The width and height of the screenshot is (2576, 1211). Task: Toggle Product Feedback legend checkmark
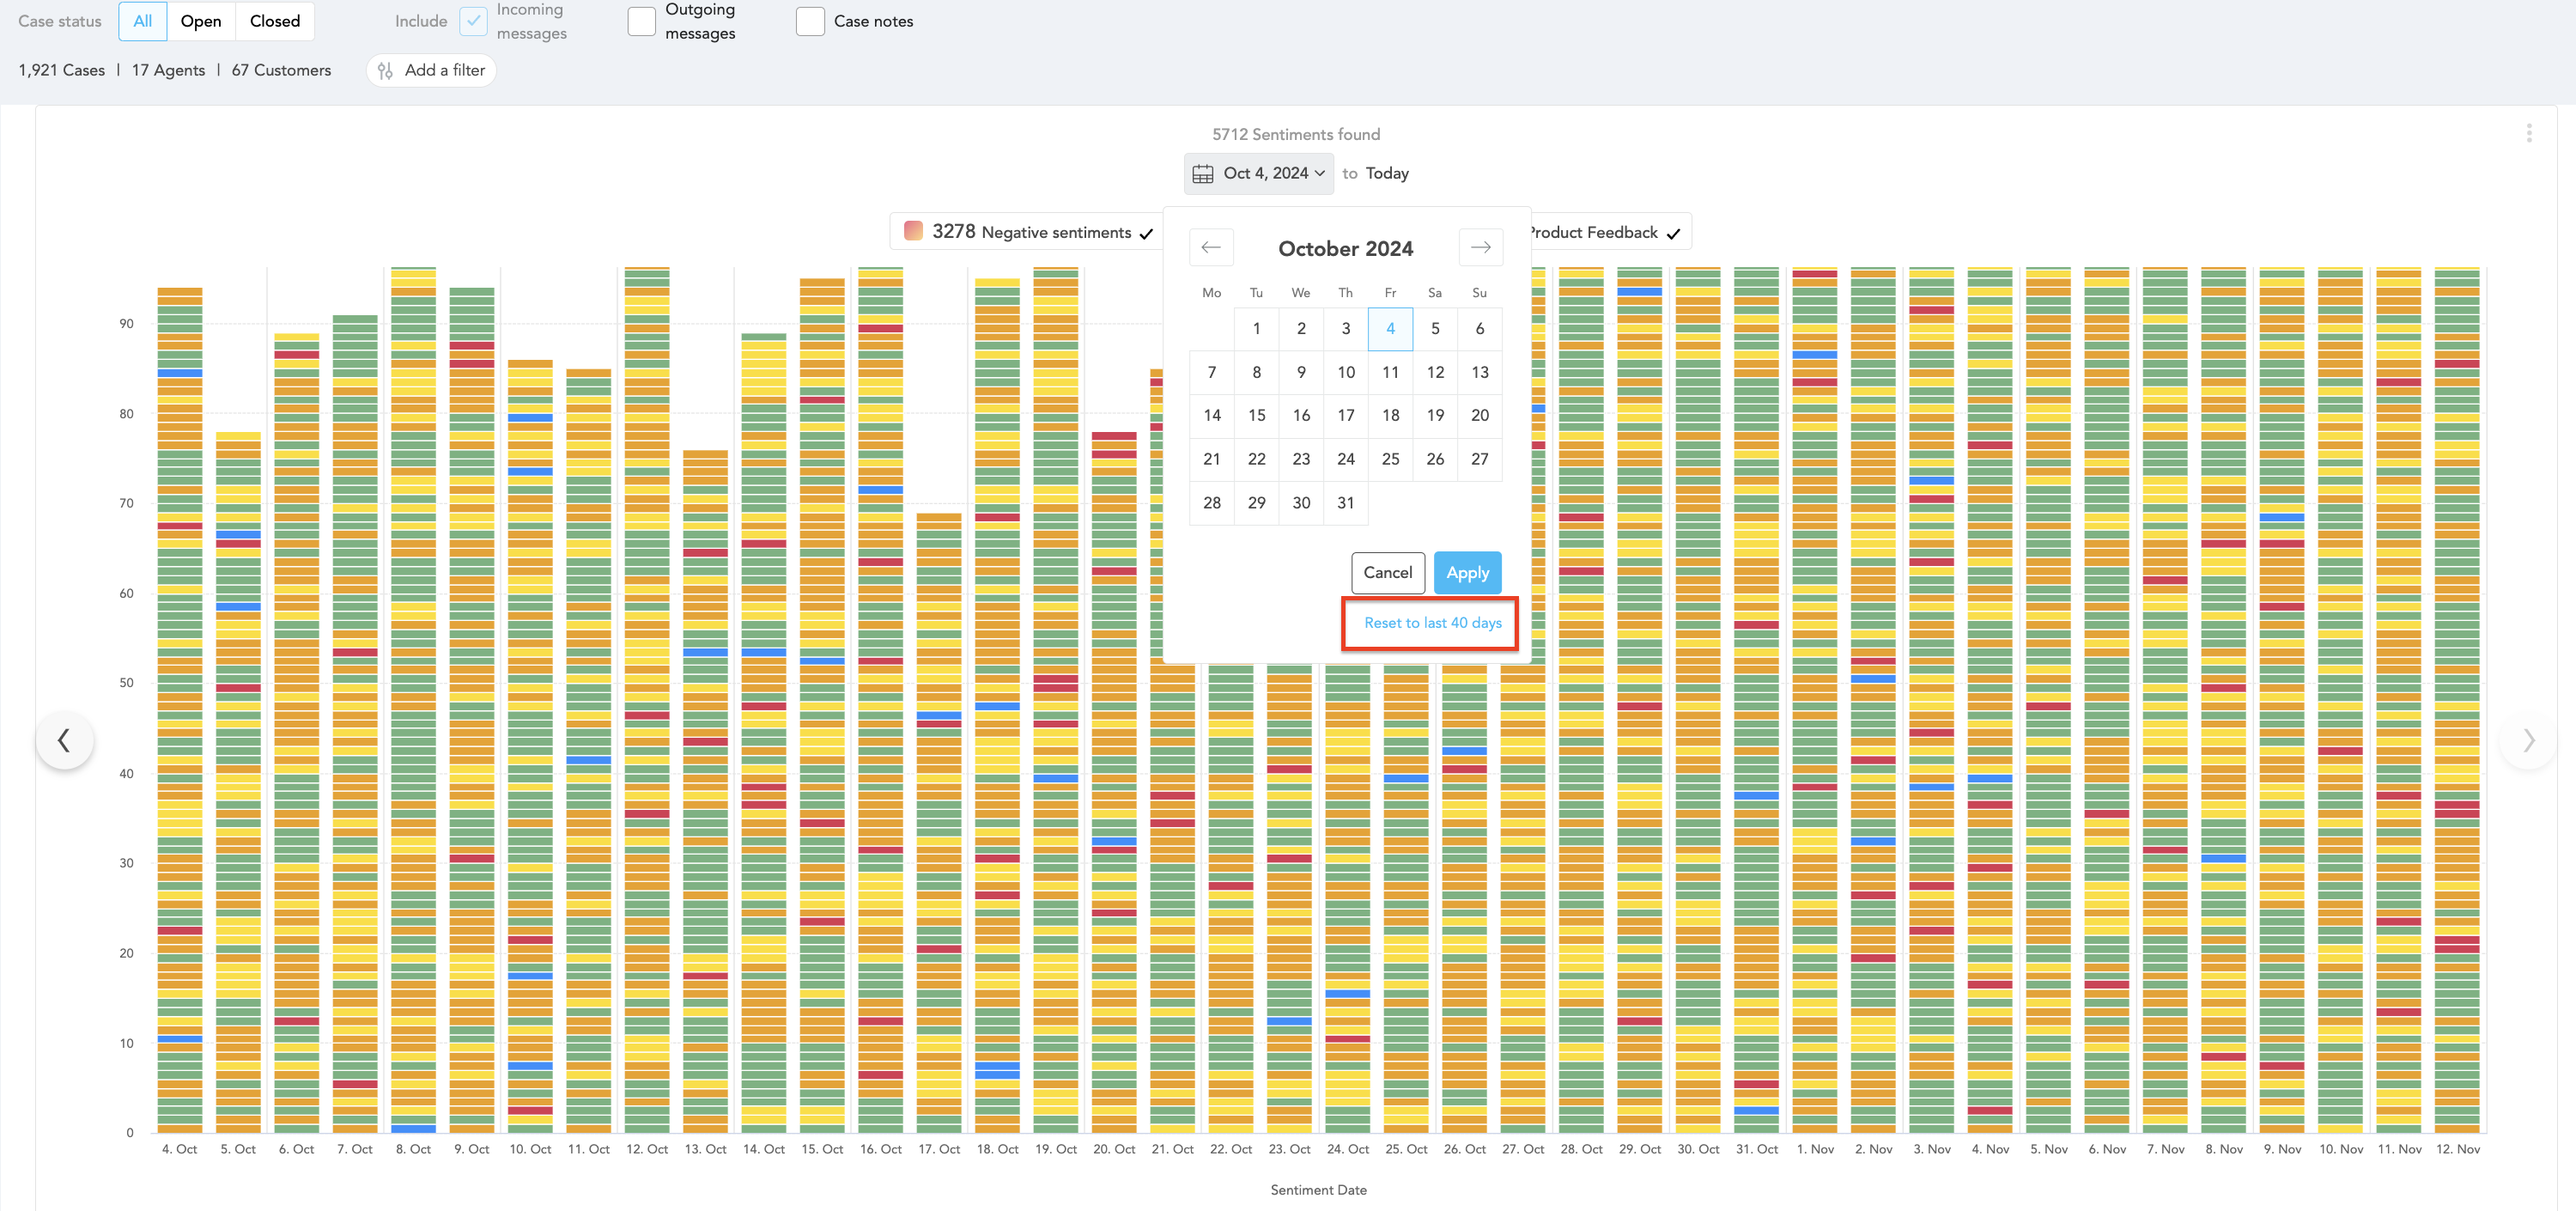(1673, 233)
